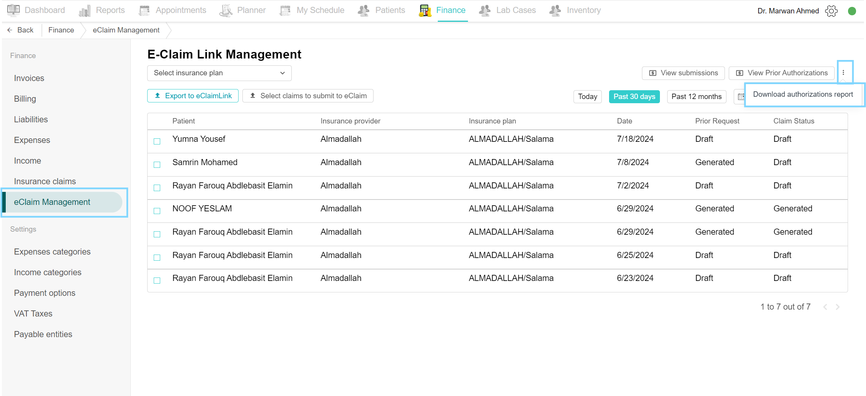Open the three-dot more options menu
This screenshot has width=866, height=396.
tap(843, 73)
